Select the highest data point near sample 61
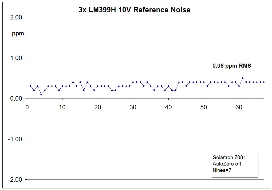The height and width of the screenshot is (190, 272). 243,78
